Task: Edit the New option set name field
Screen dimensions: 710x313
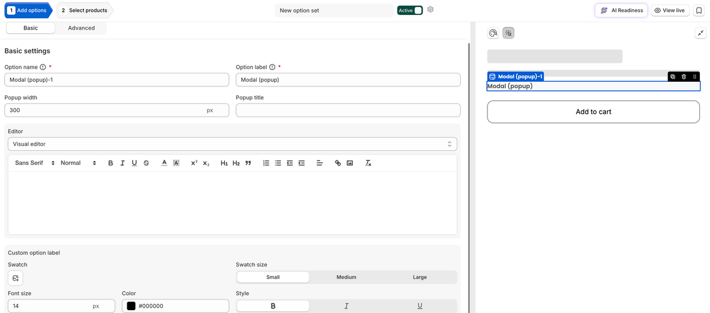Action: (334, 11)
